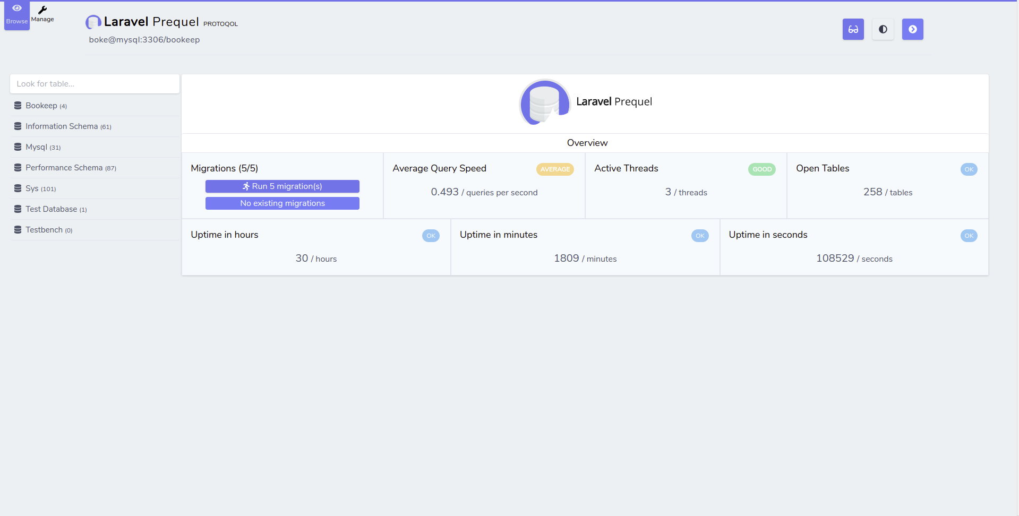Screen dimensions: 1019x516
Task: Click the Laravel Prequel logo in header
Action: click(x=93, y=22)
